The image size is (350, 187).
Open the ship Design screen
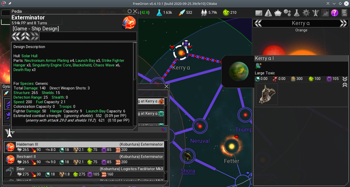point(315,13)
